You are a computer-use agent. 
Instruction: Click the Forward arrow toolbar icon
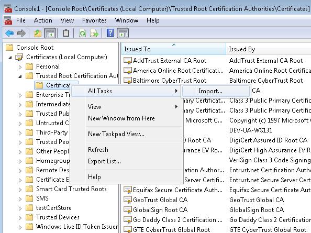[x=21, y=33]
